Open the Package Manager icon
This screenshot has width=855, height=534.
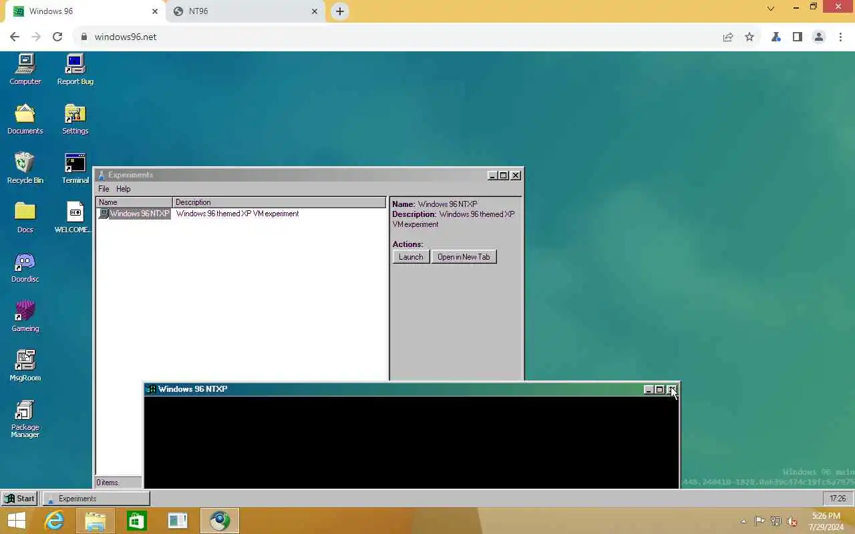tap(25, 419)
